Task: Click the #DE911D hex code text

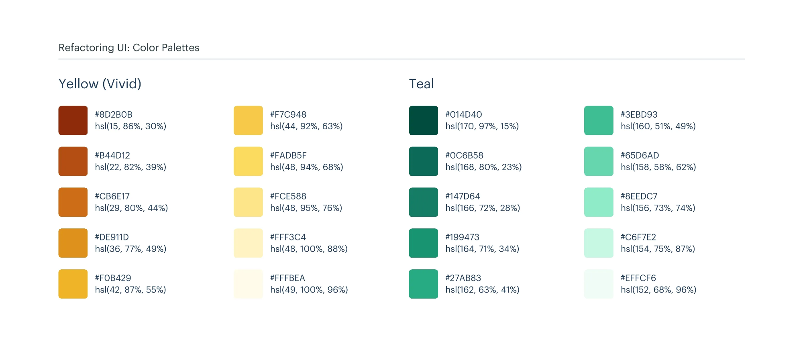Action: [112, 237]
